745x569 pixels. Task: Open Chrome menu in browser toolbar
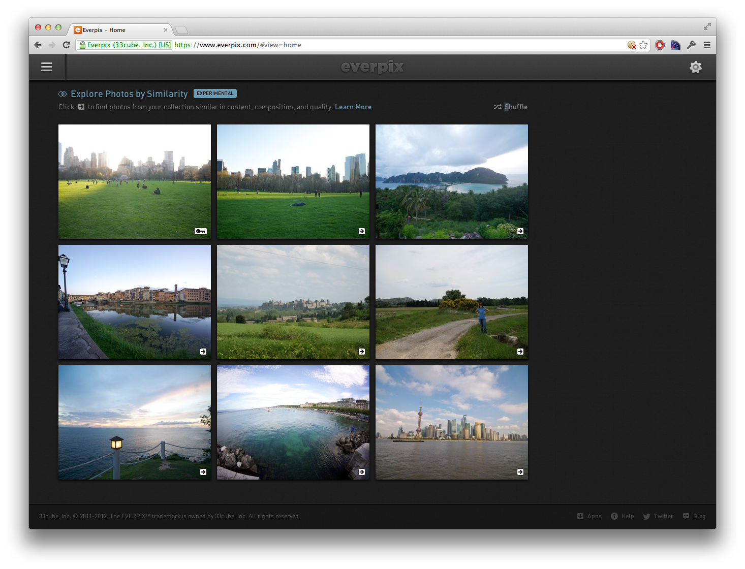[707, 45]
